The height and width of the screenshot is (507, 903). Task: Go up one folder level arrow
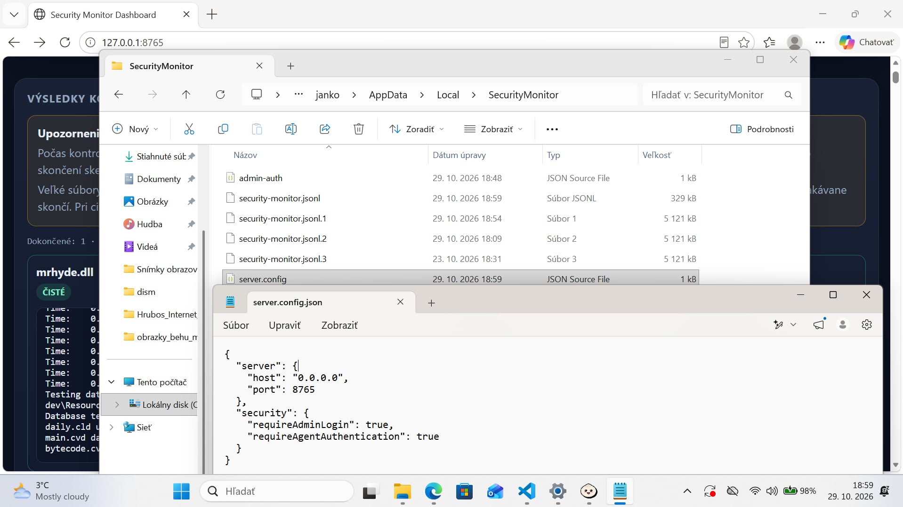click(x=186, y=95)
